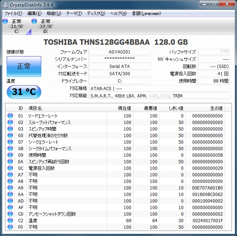Click the firmware field AGYA0201
Viewport: 237px width, 236px height.
119,52
